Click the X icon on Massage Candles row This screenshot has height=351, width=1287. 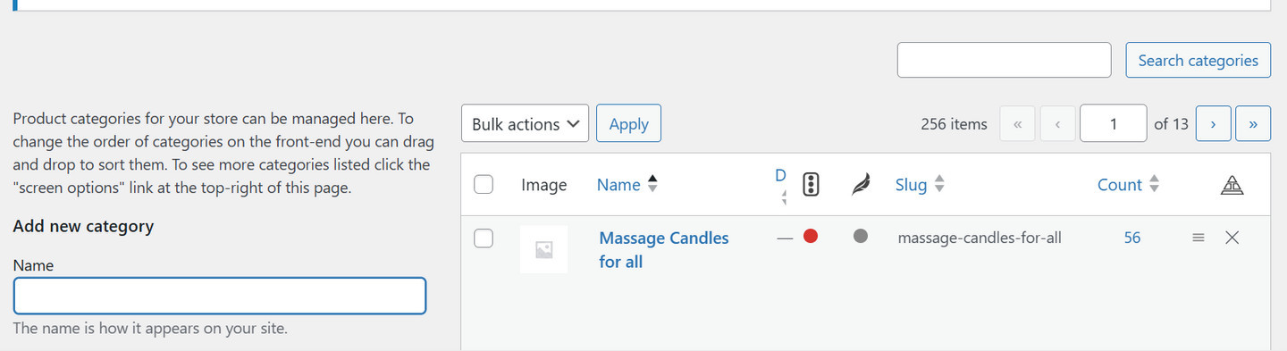pos(1232,238)
